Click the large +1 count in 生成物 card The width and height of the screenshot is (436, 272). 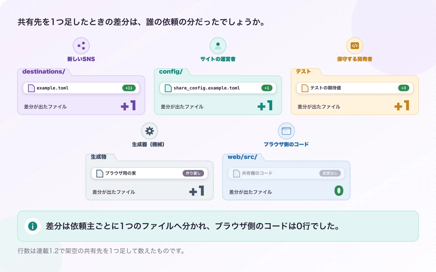pos(197,191)
